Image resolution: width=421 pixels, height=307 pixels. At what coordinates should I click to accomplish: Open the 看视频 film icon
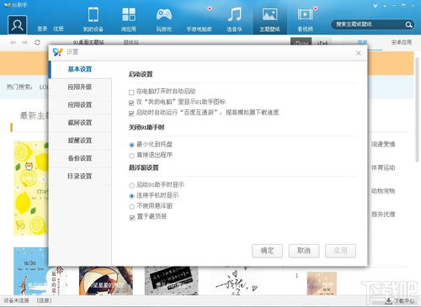pos(305,14)
